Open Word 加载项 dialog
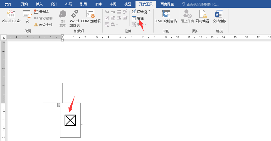Image resolution: width=271 pixels, height=141 pixels. 75,18
